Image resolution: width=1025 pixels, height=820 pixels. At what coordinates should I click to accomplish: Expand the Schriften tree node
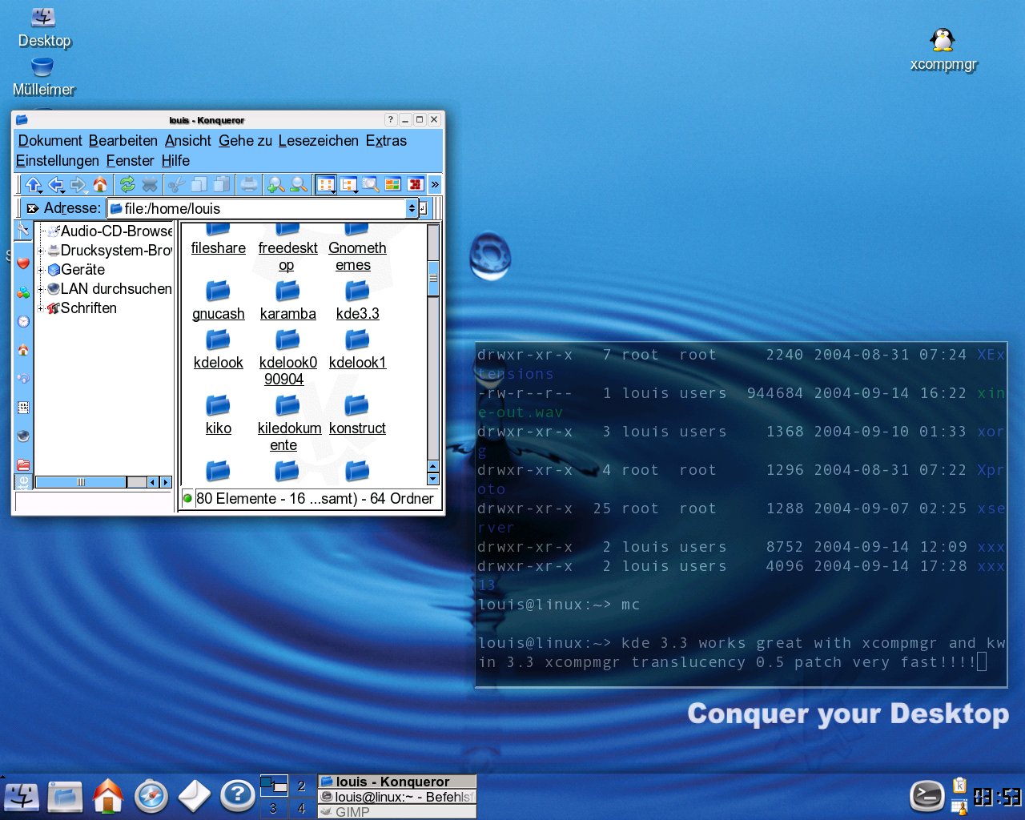click(41, 308)
